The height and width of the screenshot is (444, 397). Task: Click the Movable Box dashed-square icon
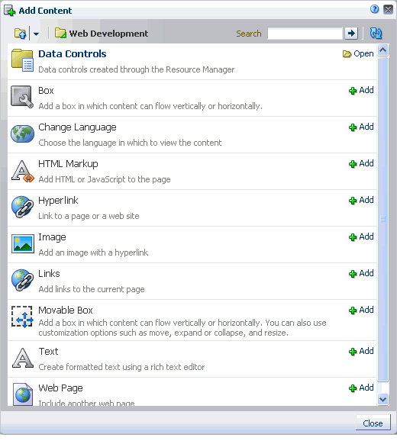pyautogui.click(x=22, y=317)
